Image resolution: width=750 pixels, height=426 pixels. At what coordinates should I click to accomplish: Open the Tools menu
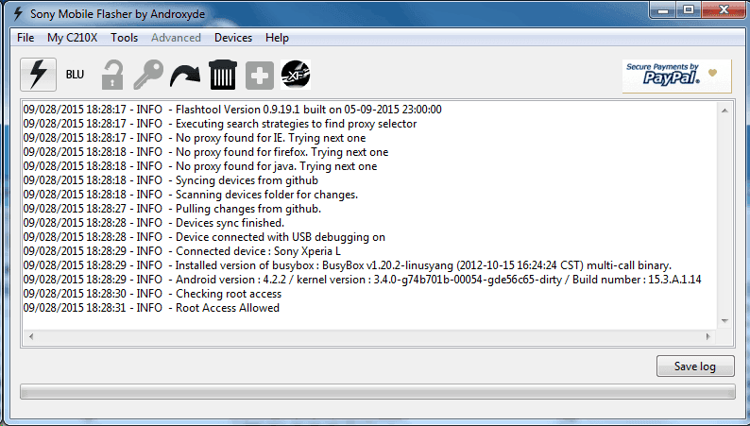tap(125, 38)
